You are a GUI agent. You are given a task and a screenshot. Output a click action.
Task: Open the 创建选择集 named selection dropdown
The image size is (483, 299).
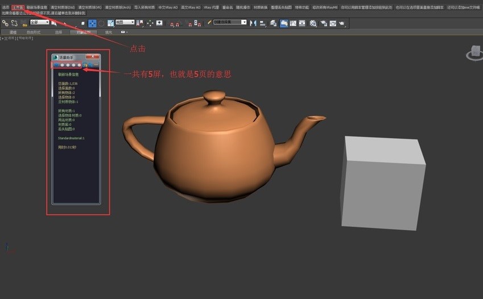(x=230, y=22)
